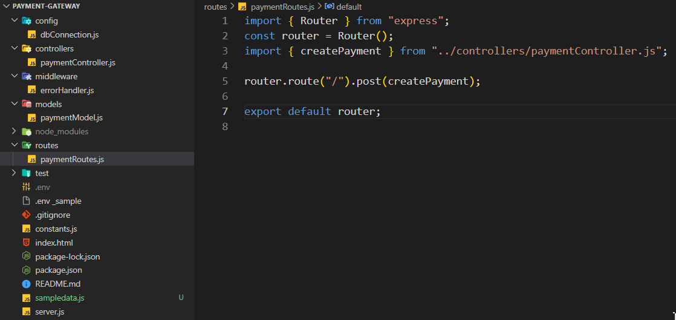
Task: Open paymentModel.js file
Action: tap(71, 118)
